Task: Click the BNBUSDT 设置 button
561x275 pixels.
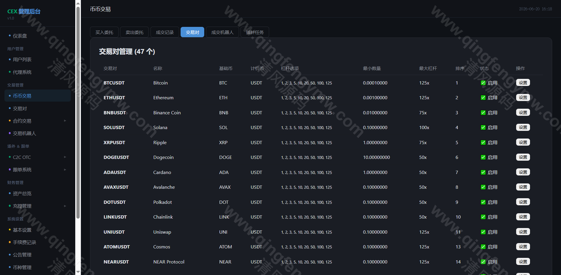Action: click(523, 113)
